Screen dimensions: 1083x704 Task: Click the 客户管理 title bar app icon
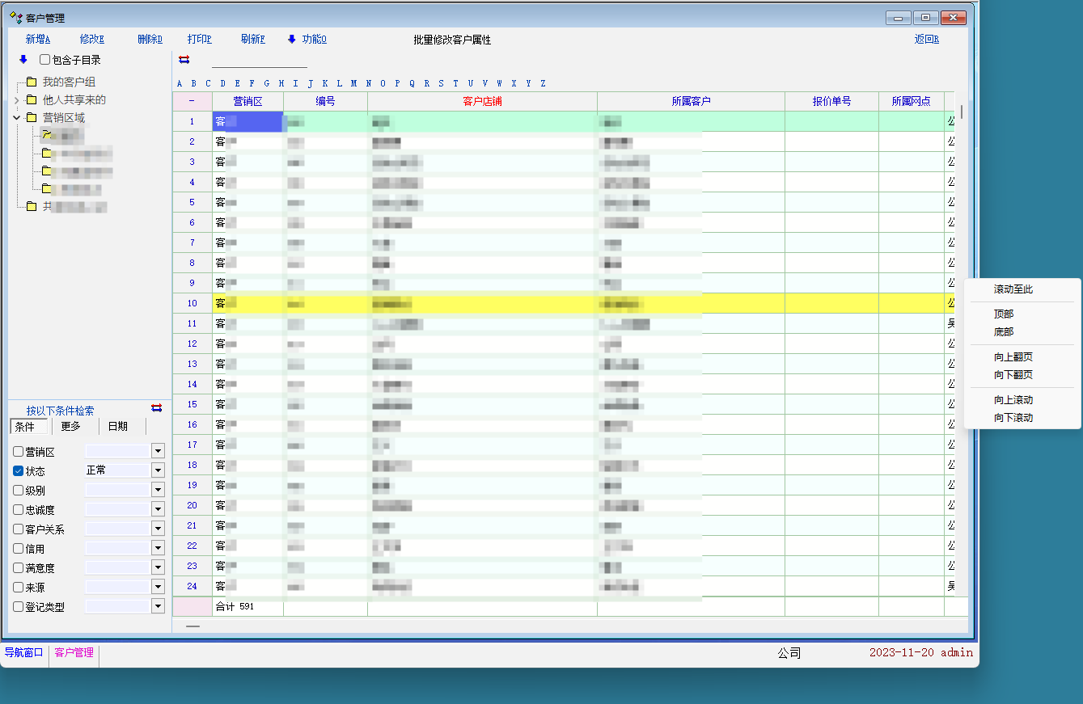[x=15, y=17]
